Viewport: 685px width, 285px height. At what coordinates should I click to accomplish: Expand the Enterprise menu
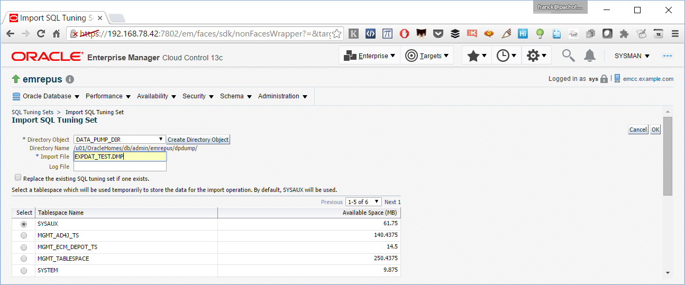[x=369, y=56]
